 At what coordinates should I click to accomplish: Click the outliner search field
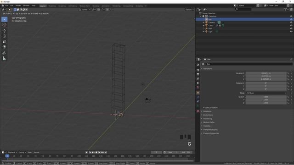point(243,9)
